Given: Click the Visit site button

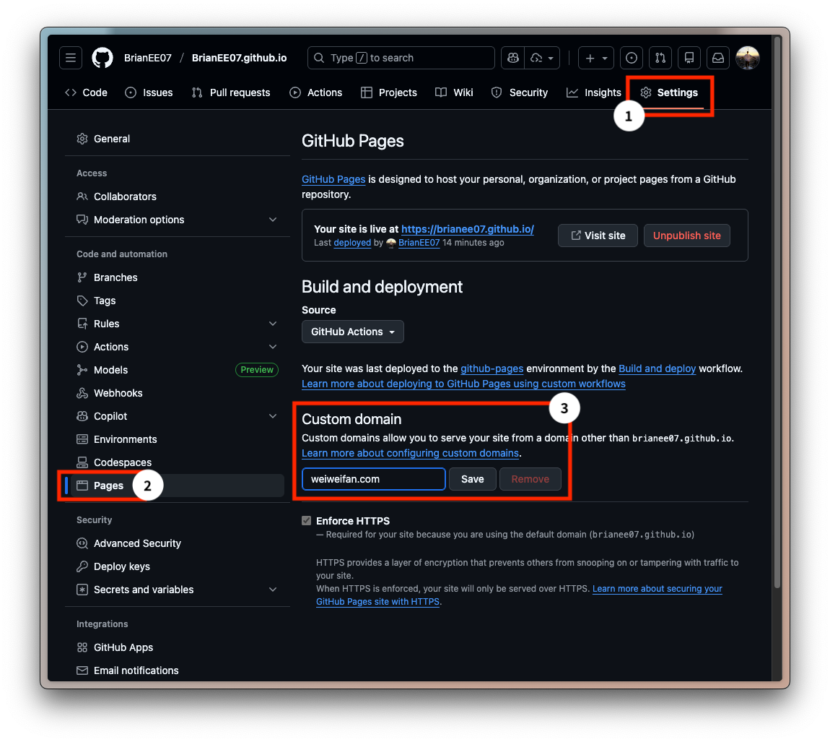Looking at the screenshot, I should pos(598,236).
